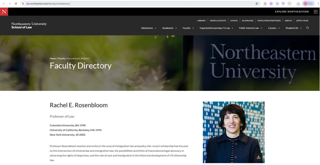
Task: Click Explore Northeastern text link
Action: (292, 12)
